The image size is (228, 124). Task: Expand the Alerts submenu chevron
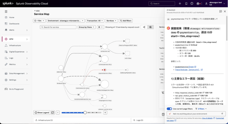27,30
